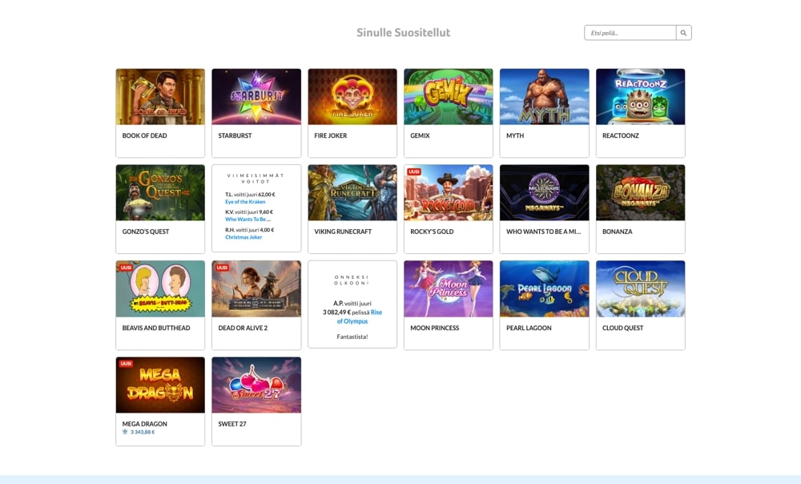Click the 'ROCKY'S GOLD' title label

click(433, 232)
